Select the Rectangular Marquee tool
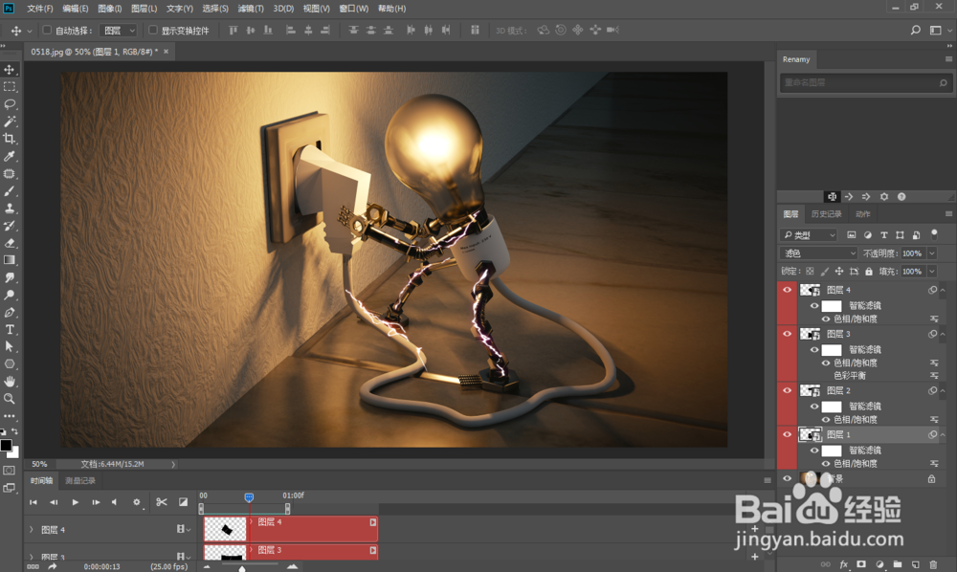957x572 pixels. pos(10,87)
